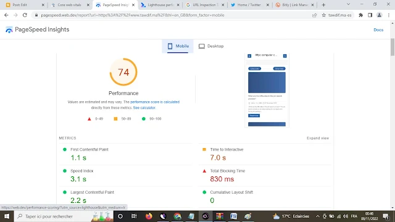The image size is (395, 222).
Task: Open Cortana circle icon on taskbar
Action: pyautogui.click(x=120, y=216)
